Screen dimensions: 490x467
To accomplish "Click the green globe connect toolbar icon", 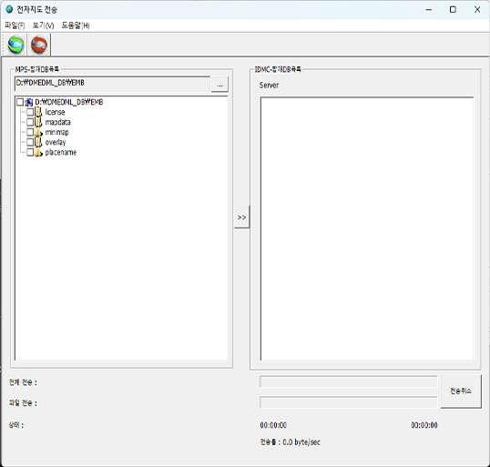I will (15, 45).
